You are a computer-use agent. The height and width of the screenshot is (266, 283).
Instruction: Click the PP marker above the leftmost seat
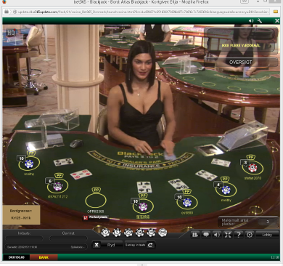click(x=31, y=153)
